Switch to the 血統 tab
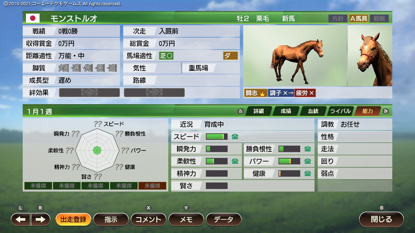 [313, 111]
